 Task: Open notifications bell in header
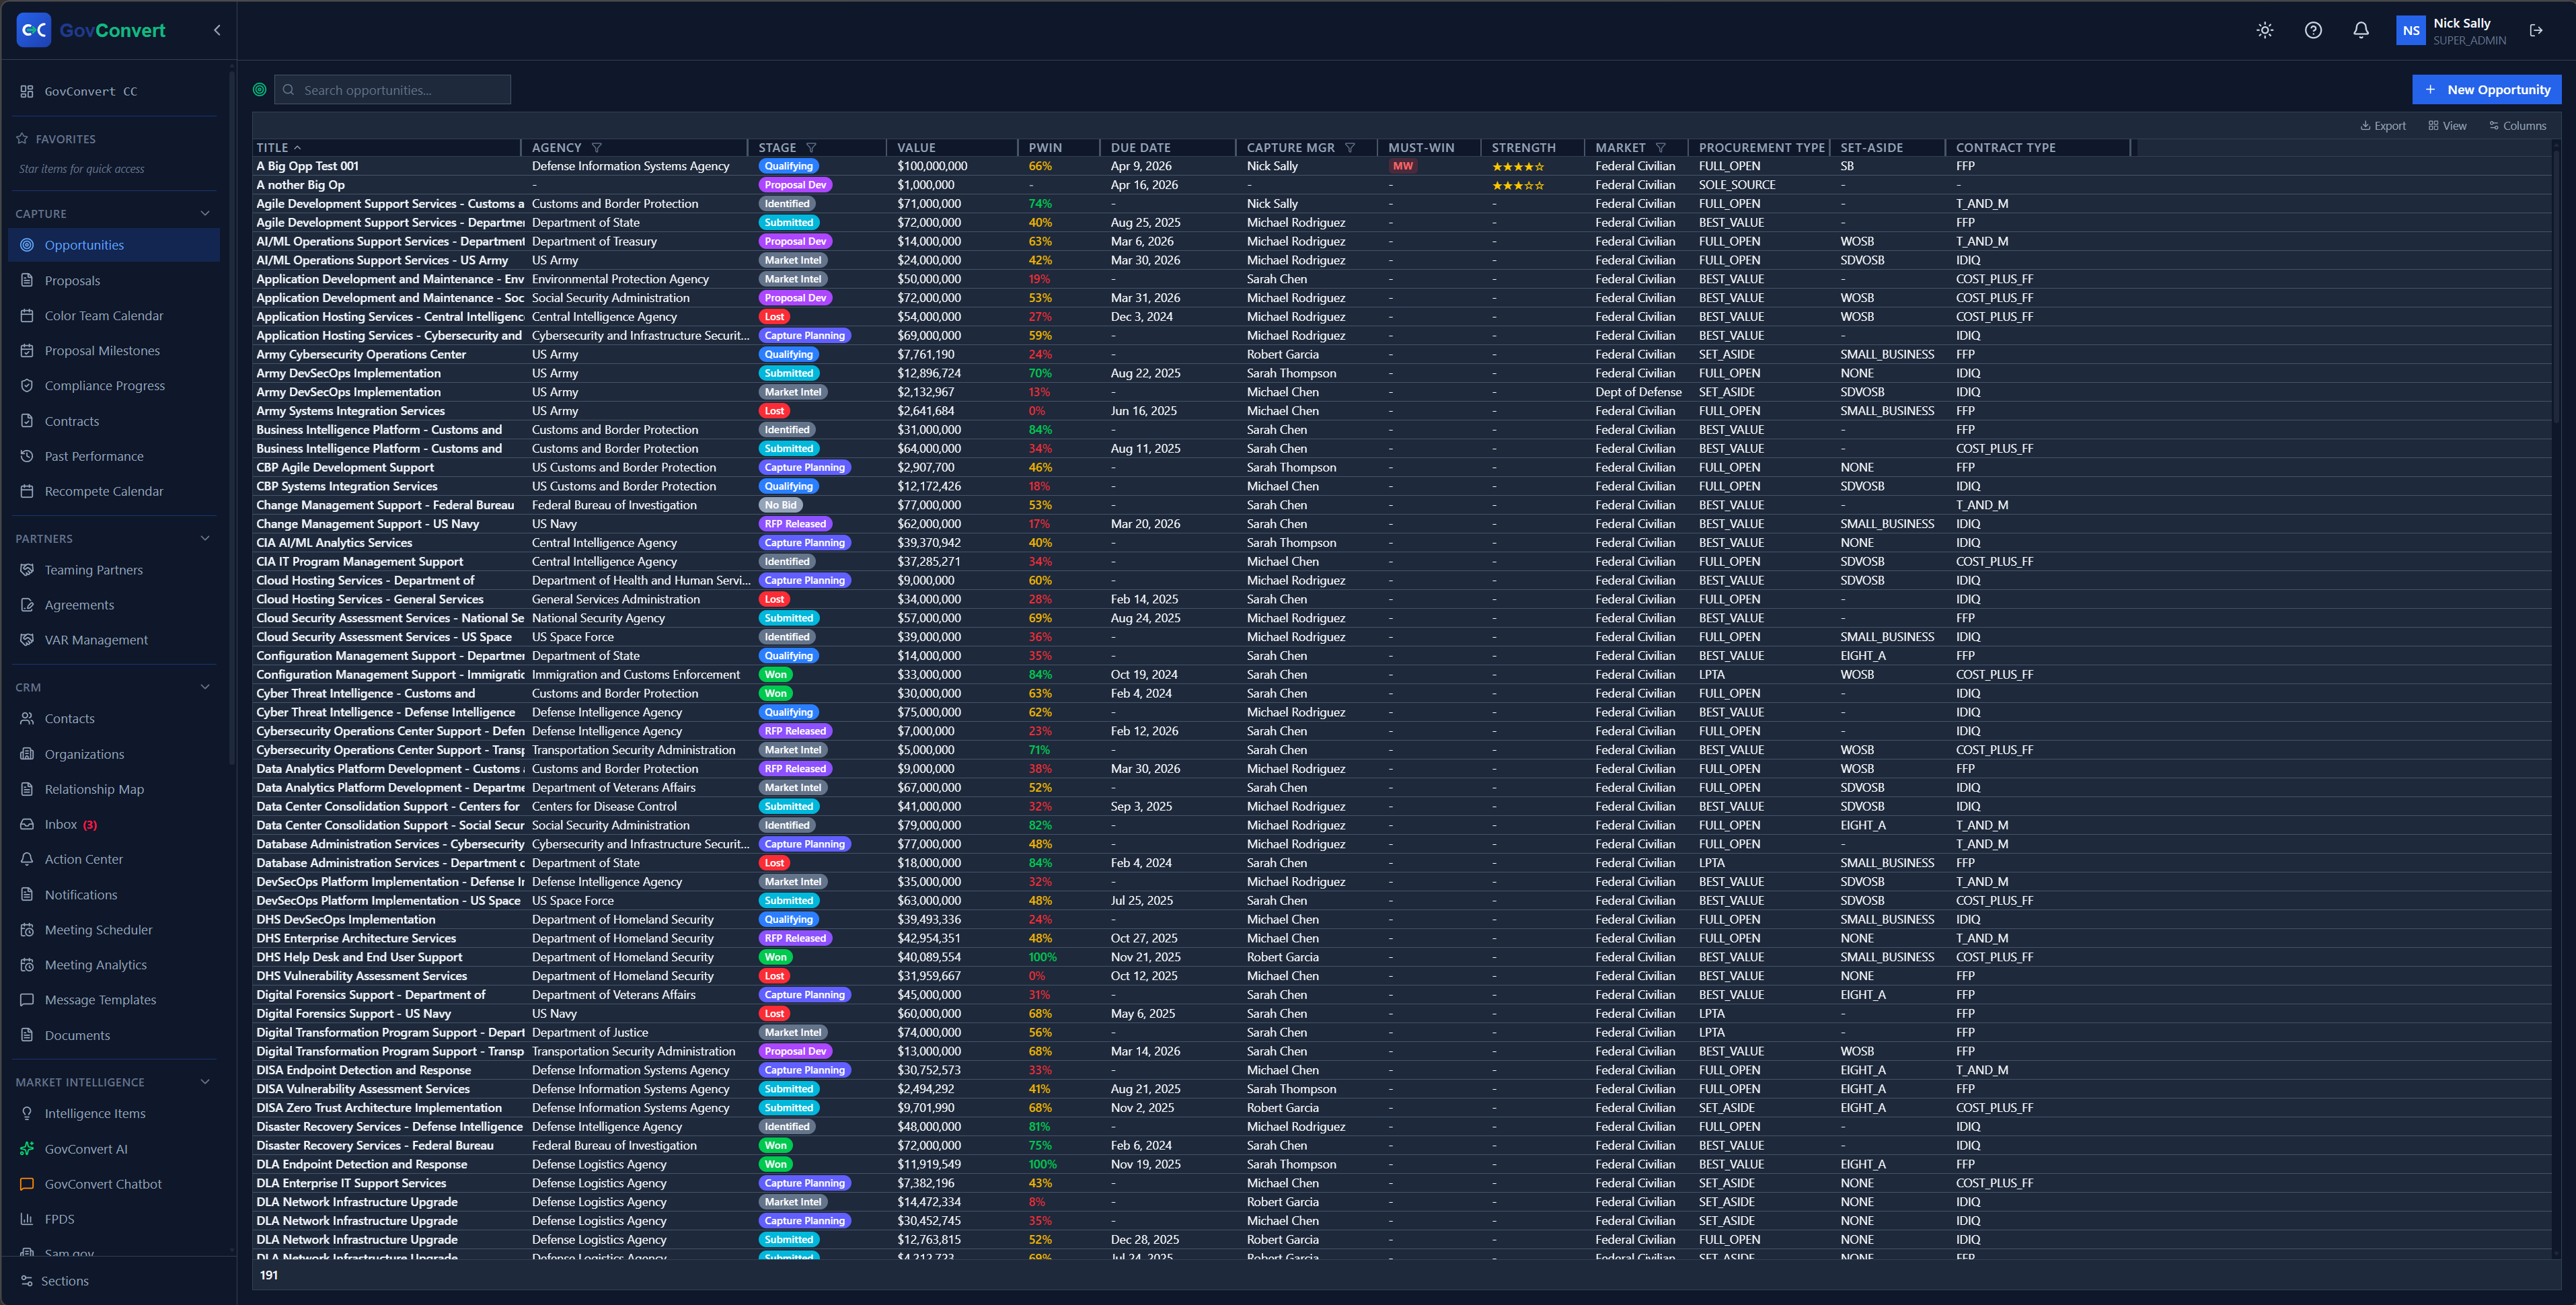coord(2361,30)
